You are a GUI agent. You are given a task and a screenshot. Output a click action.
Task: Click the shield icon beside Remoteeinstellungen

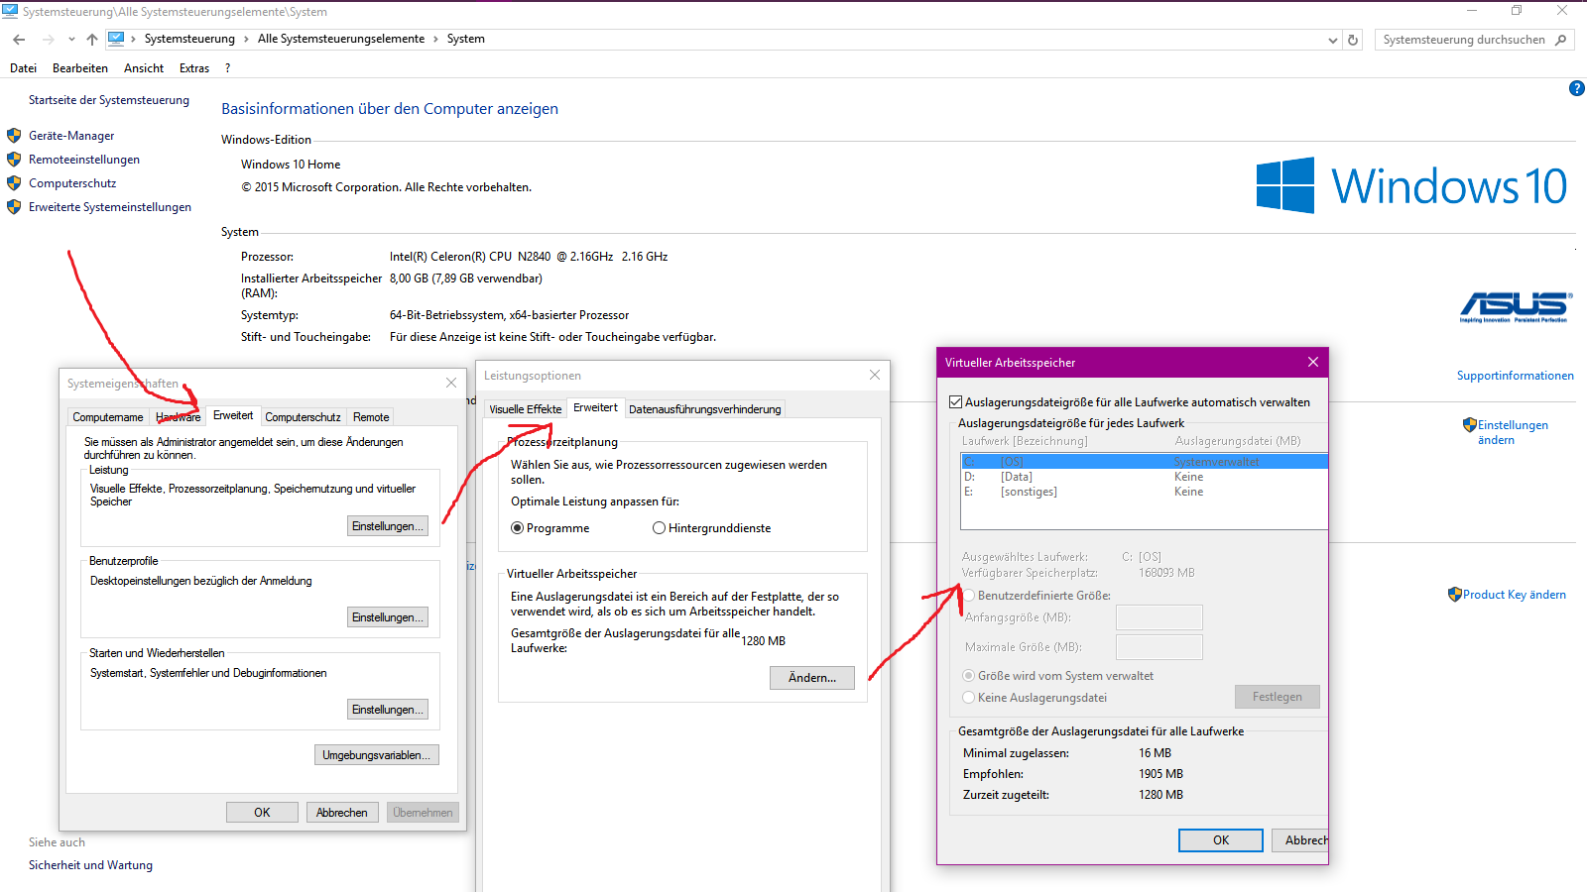[x=14, y=160]
